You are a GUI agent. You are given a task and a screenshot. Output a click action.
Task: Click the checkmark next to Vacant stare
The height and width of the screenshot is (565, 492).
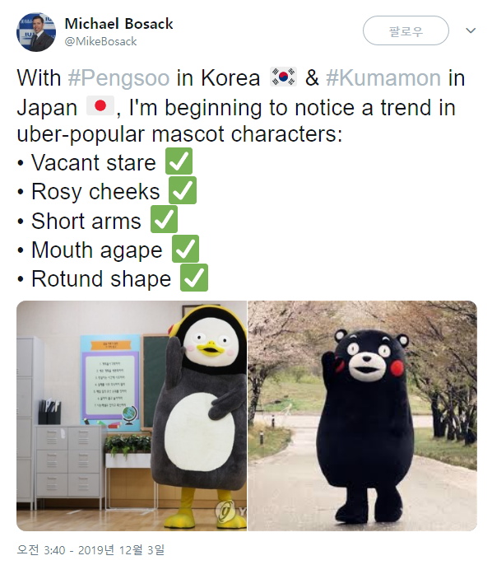pyautogui.click(x=179, y=161)
